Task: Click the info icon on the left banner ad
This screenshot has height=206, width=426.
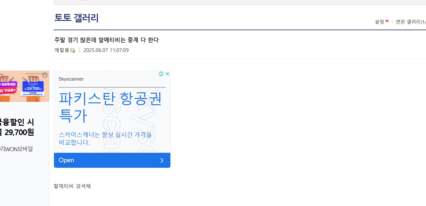Action: coord(45,75)
